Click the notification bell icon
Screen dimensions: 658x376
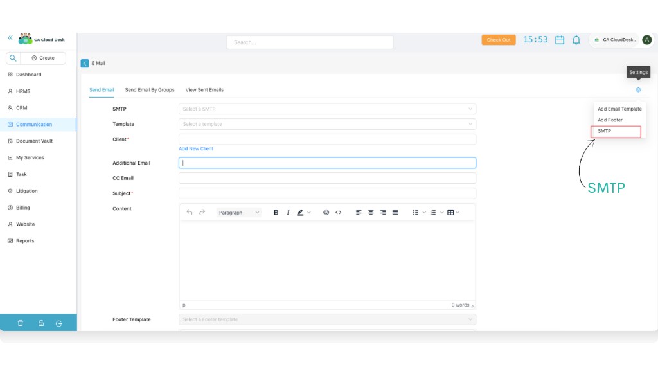(576, 40)
